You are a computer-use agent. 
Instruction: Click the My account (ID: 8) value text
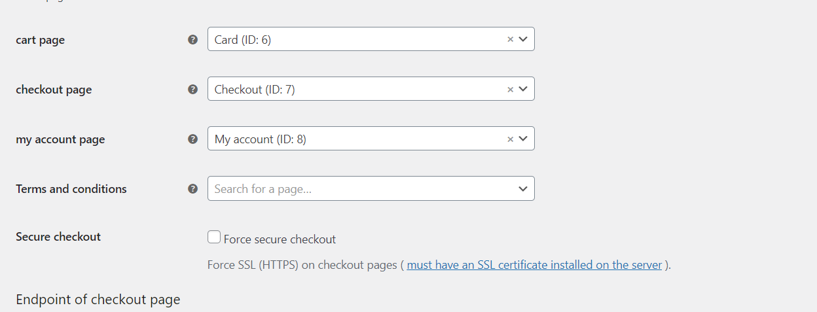click(261, 139)
